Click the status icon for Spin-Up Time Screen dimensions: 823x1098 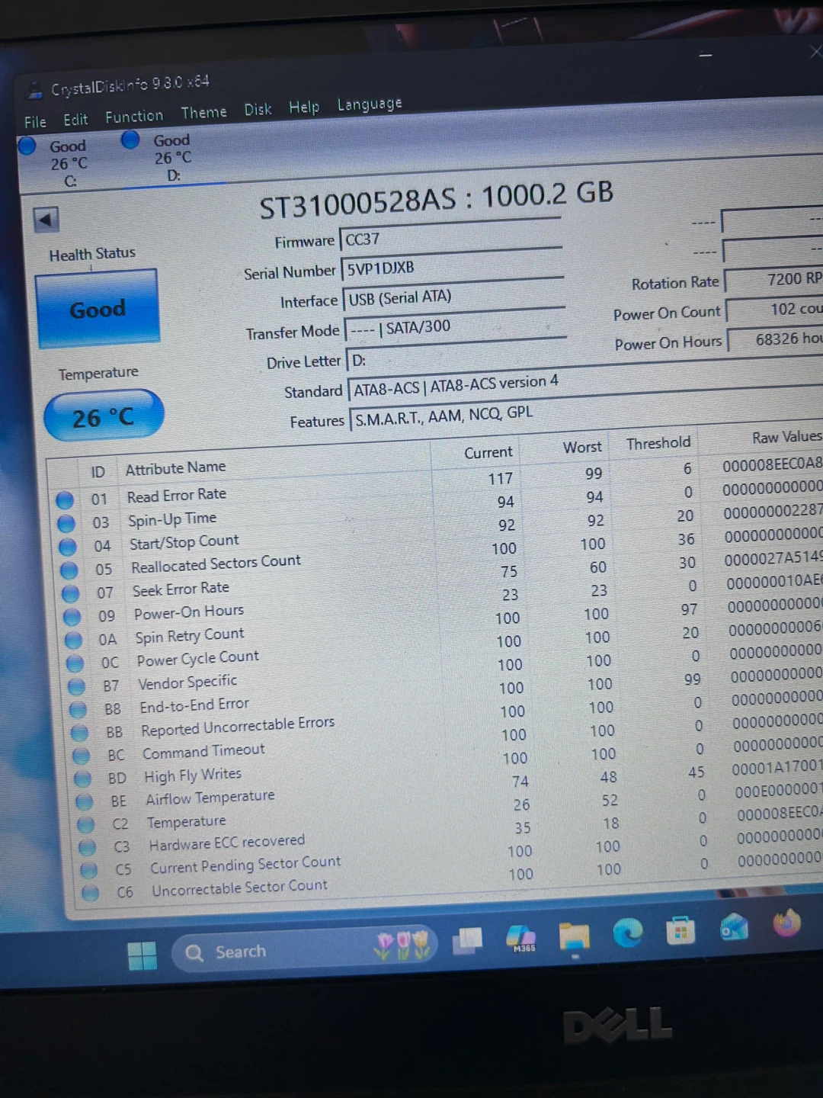coord(66,524)
